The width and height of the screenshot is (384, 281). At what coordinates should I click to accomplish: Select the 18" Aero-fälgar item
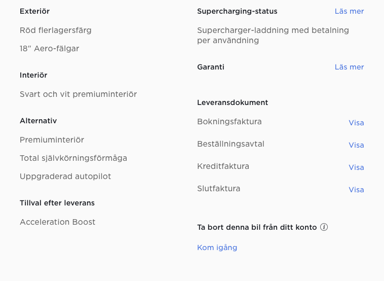[x=49, y=49]
